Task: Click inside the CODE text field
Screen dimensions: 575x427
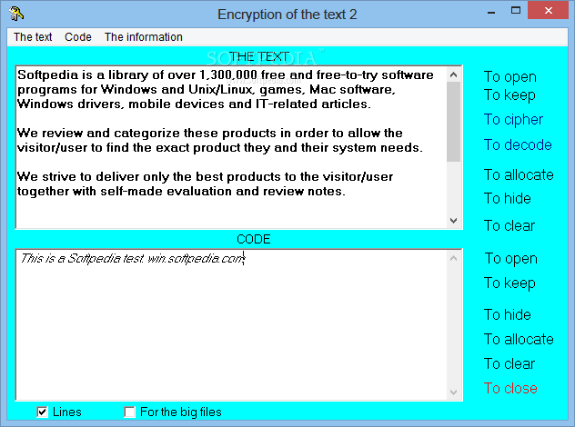Action: [x=231, y=325]
